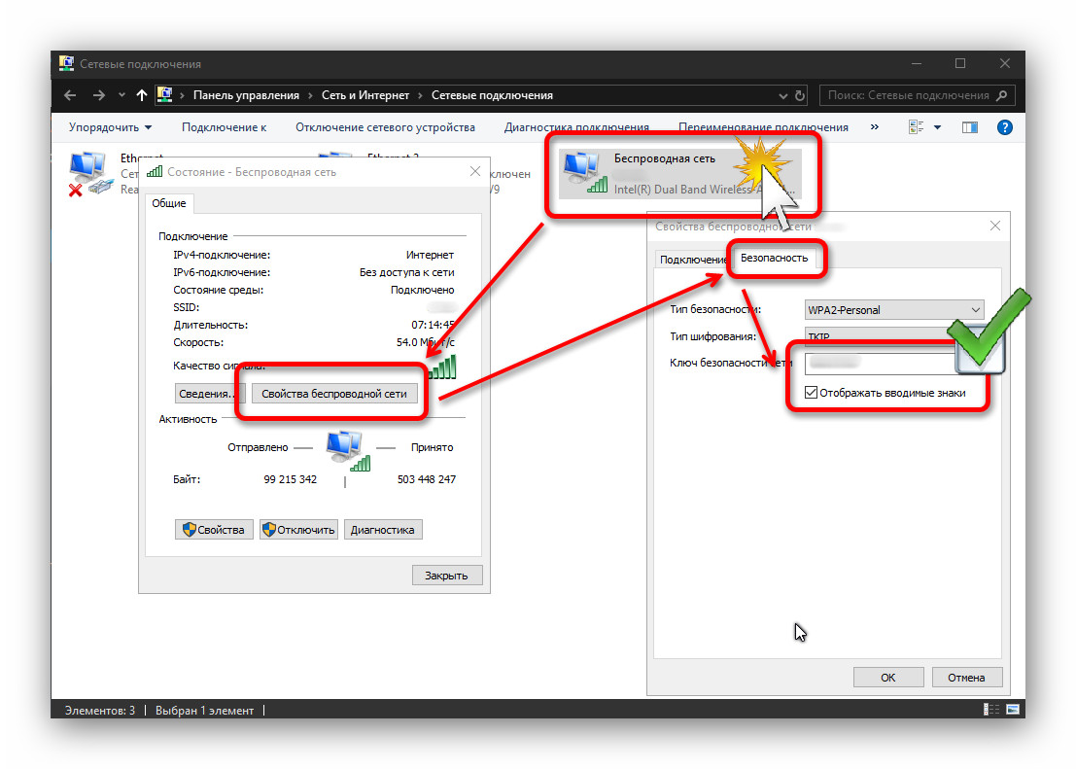1076x769 pixels.
Task: Expand the toolbar overflow chevron
Action: (874, 127)
